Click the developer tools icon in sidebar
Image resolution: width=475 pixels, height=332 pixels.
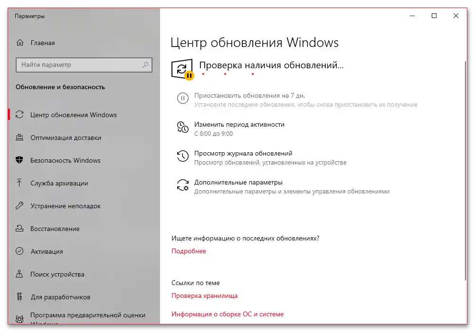click(x=19, y=296)
